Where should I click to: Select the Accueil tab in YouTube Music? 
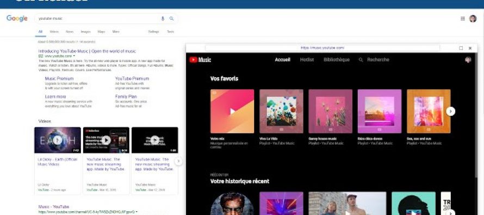click(x=282, y=60)
